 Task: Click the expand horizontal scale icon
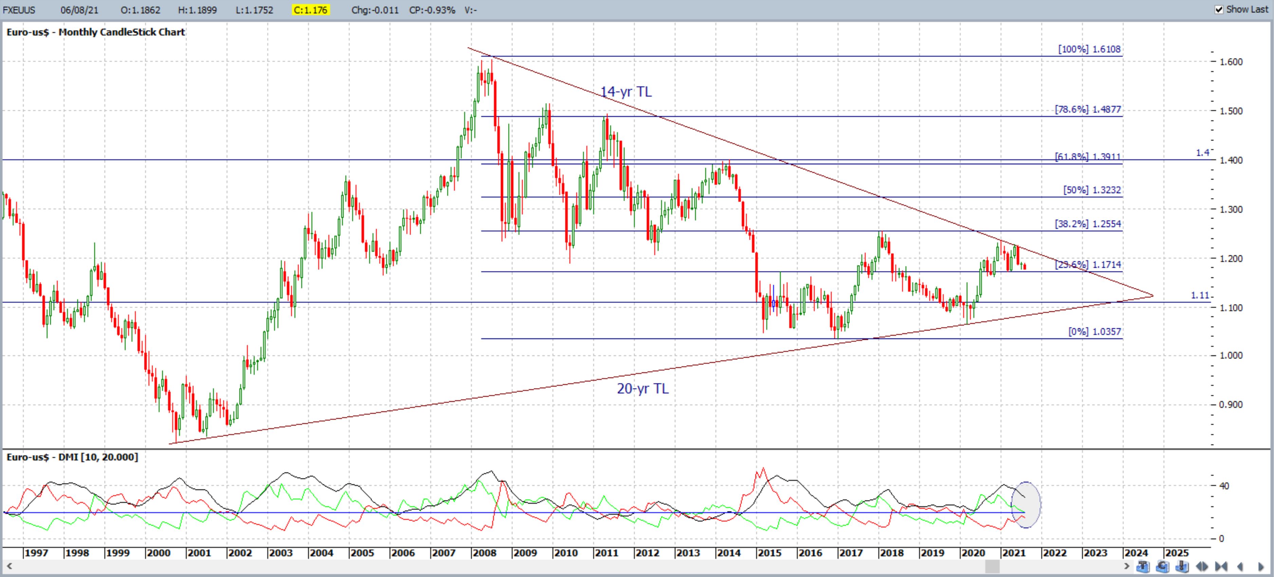coord(1202,566)
